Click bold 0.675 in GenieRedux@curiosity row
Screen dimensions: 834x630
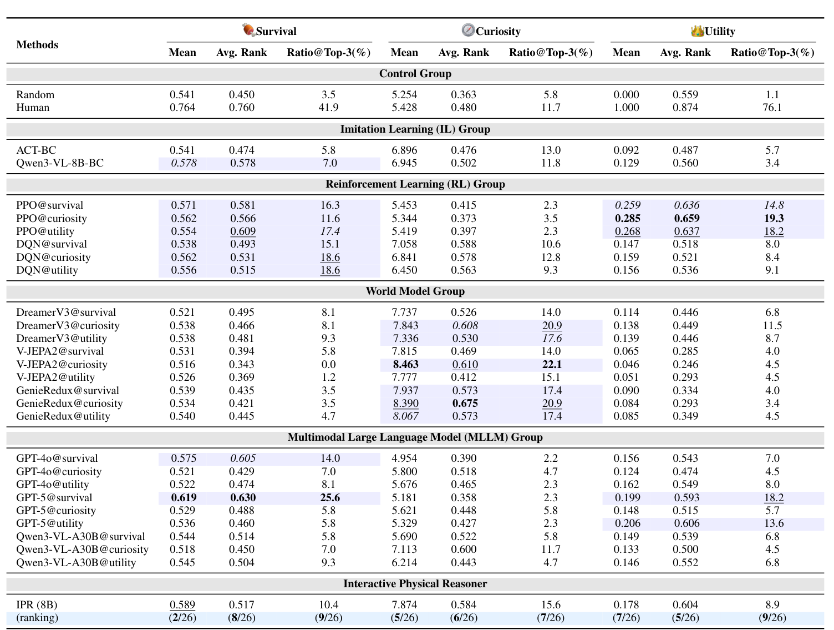click(x=464, y=404)
